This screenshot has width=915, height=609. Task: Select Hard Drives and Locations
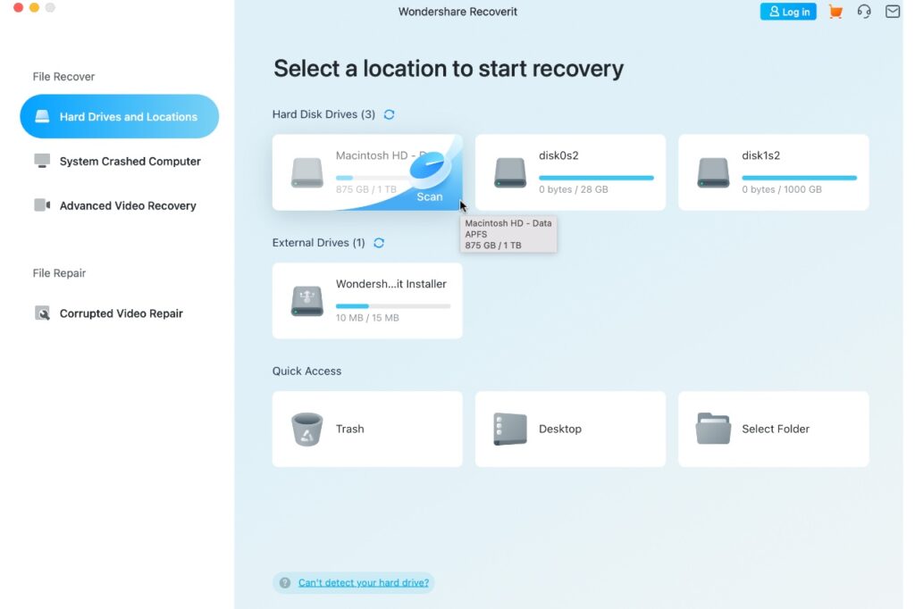[119, 117]
